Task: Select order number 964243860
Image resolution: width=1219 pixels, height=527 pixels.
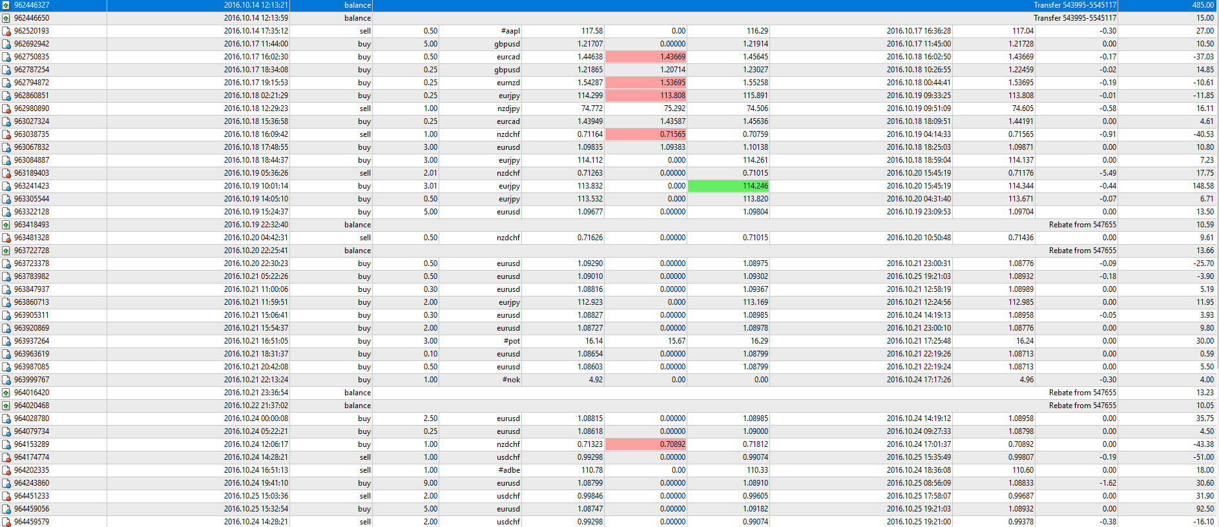Action: (x=32, y=483)
